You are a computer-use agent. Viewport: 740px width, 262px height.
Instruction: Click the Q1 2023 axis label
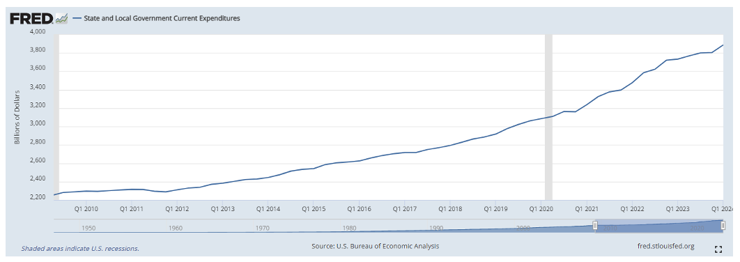pos(678,208)
